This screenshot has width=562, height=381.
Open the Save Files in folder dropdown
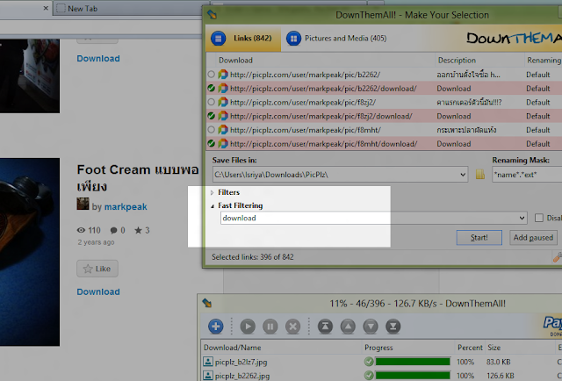click(x=463, y=175)
